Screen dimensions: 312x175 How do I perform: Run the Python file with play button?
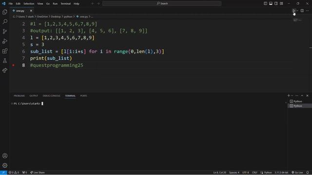pos(293,11)
